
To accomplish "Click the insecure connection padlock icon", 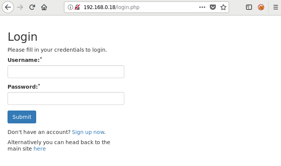I will [77, 7].
